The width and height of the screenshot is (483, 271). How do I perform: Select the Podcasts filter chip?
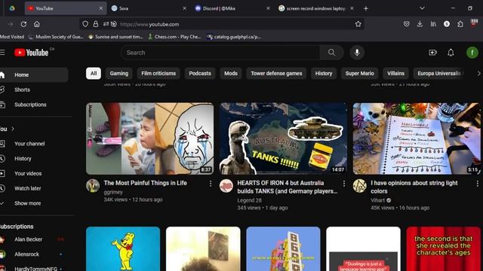point(200,74)
